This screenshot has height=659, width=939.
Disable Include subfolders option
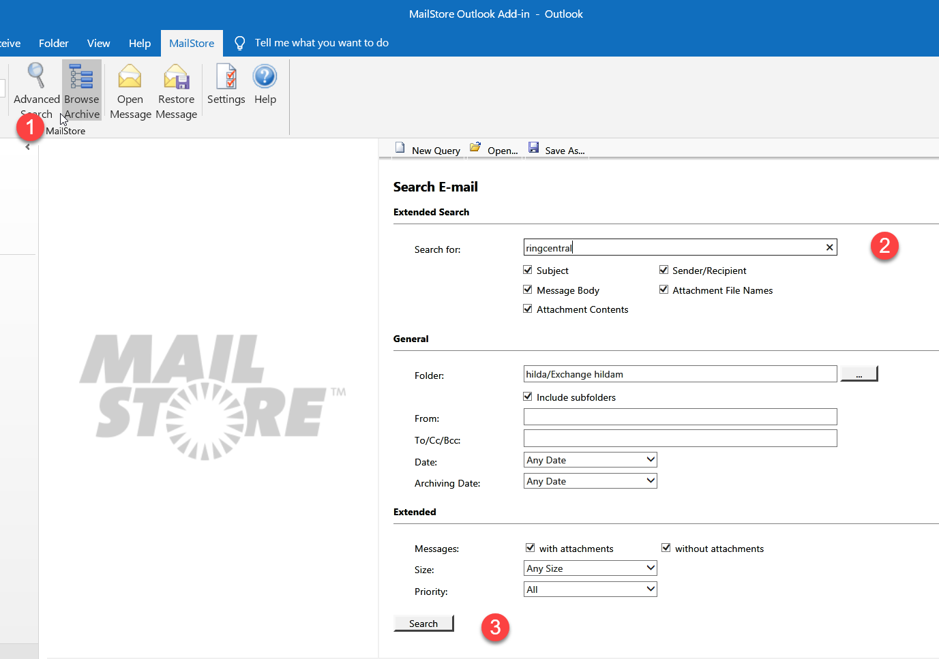[x=528, y=397]
